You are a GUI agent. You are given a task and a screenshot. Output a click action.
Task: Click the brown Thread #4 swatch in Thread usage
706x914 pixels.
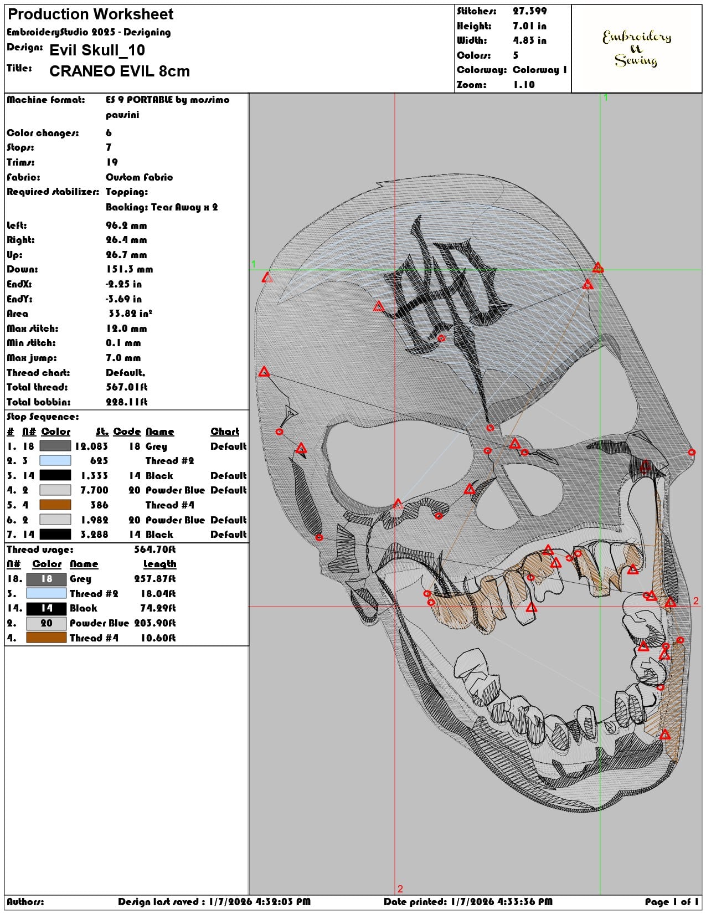(47, 638)
